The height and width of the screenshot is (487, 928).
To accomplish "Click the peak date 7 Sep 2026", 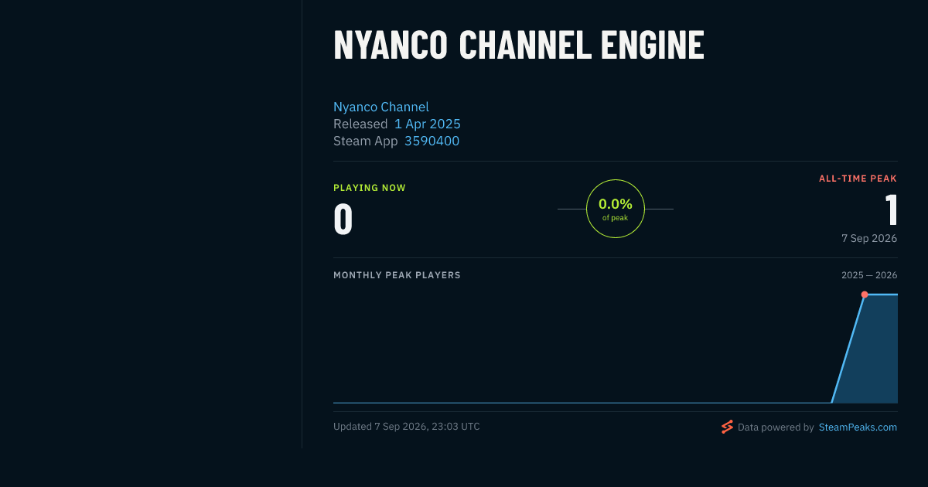I will [x=869, y=238].
